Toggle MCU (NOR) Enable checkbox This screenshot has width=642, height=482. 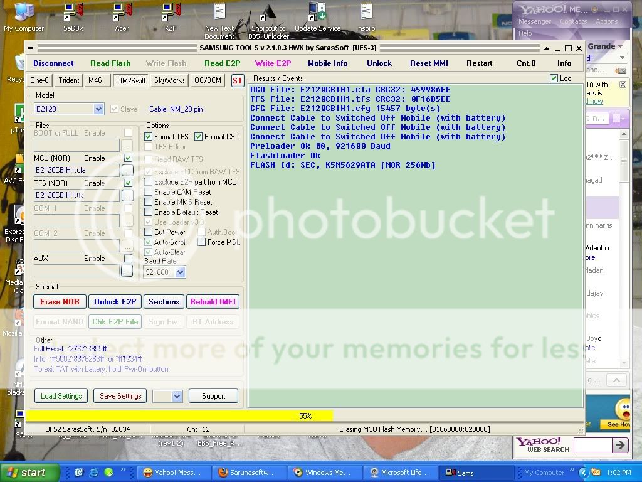coord(128,158)
